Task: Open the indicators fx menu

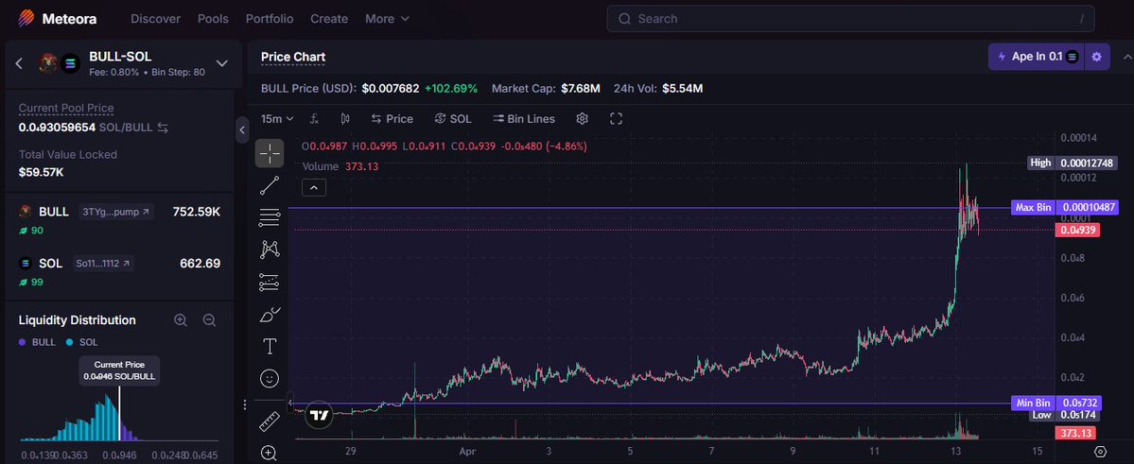Action: coord(315,118)
